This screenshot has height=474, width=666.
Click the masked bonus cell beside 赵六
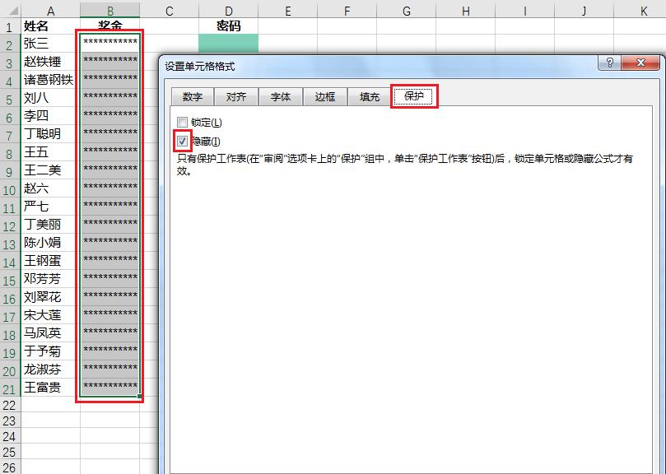point(110,188)
